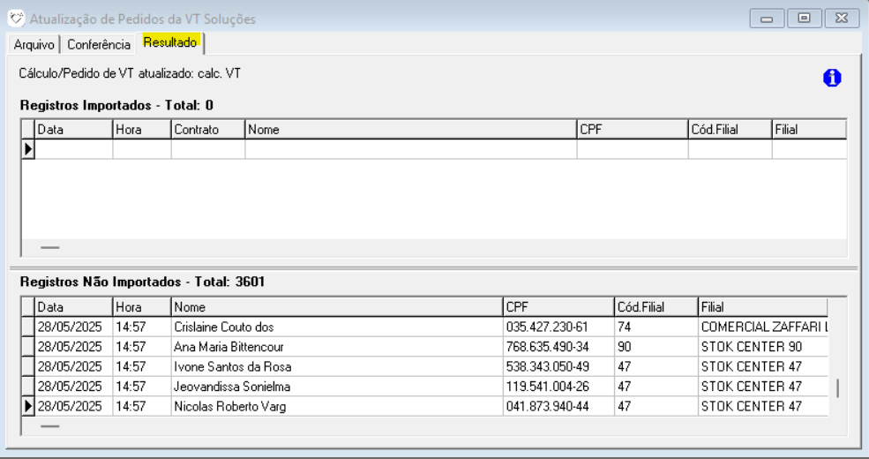
Task: Click the horizontal scrollbar of Não Importados grid
Action: 50,425
